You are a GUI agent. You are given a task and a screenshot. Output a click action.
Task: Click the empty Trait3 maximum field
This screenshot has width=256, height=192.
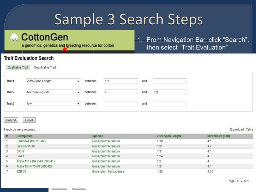[x=169, y=104]
